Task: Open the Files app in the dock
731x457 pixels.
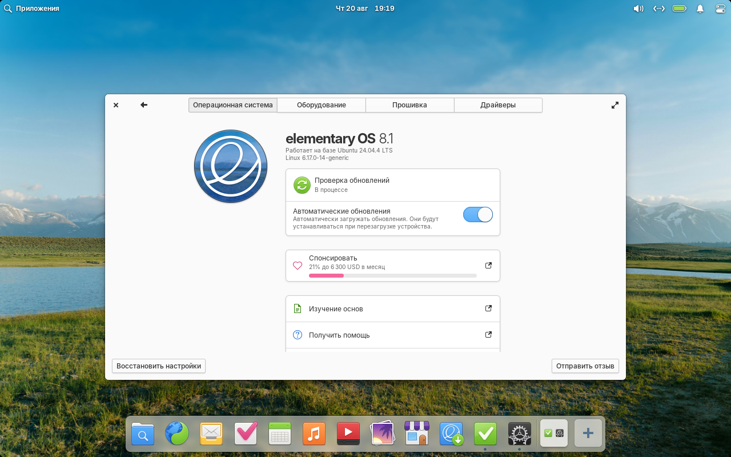Action: click(143, 434)
